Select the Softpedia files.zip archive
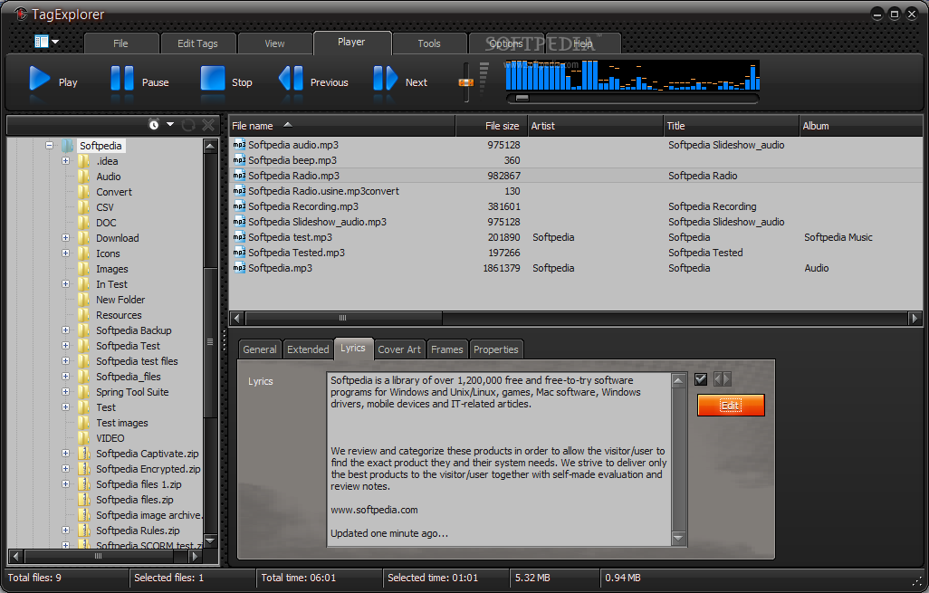 click(x=135, y=500)
